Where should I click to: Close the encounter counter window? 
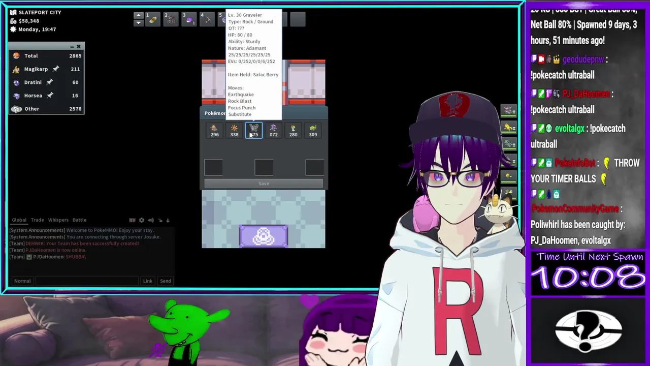[x=79, y=47]
